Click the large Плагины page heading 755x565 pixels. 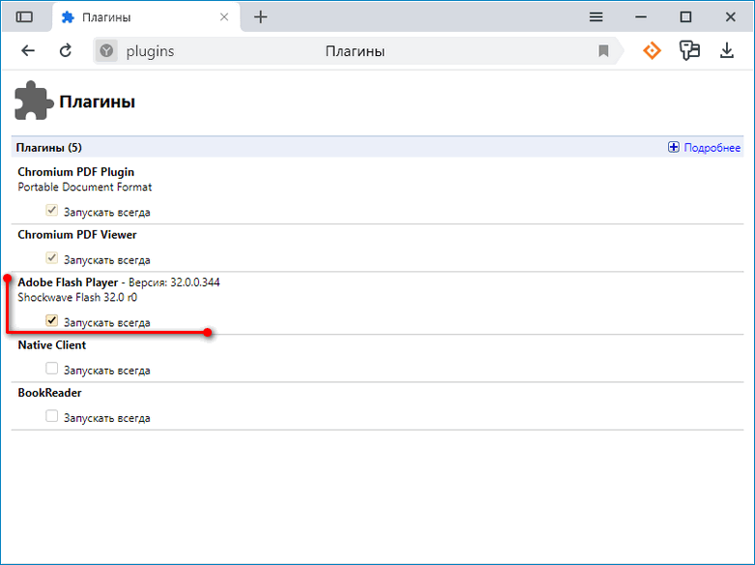click(x=98, y=102)
